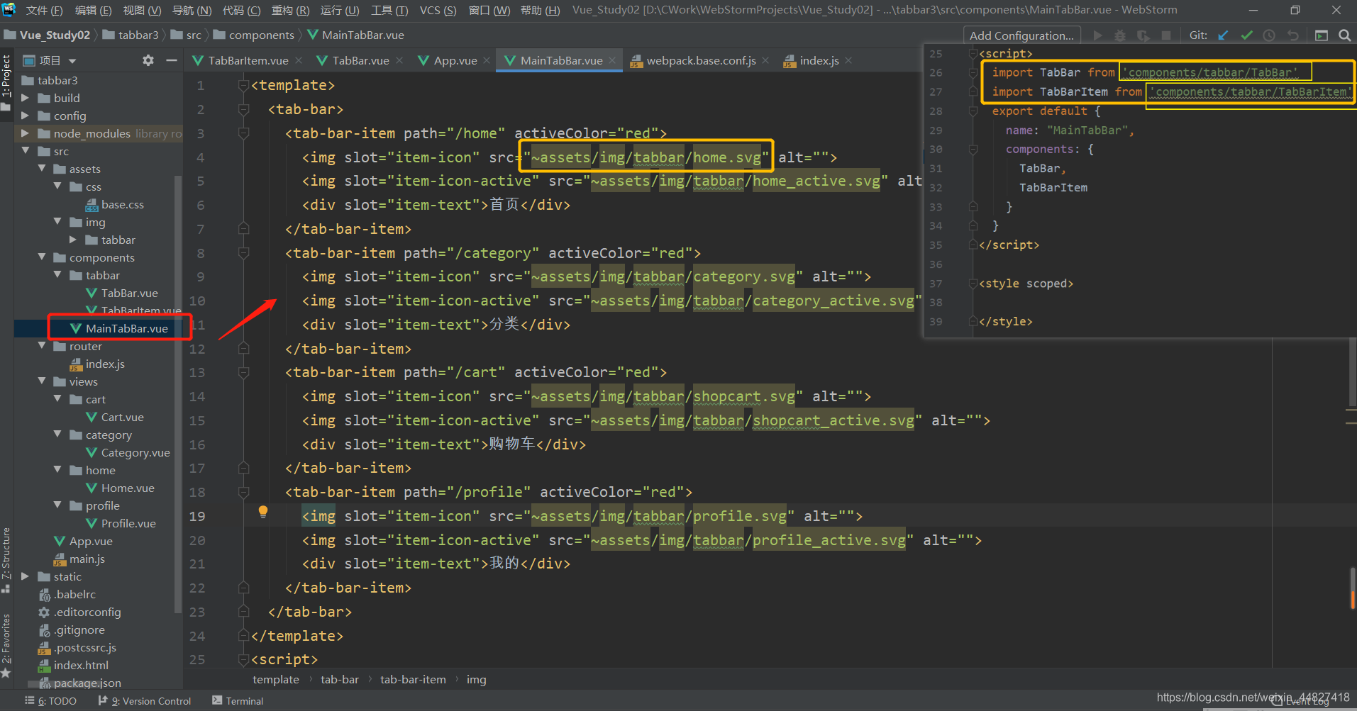Close the App.vue editor tab

pyautogui.click(x=487, y=60)
